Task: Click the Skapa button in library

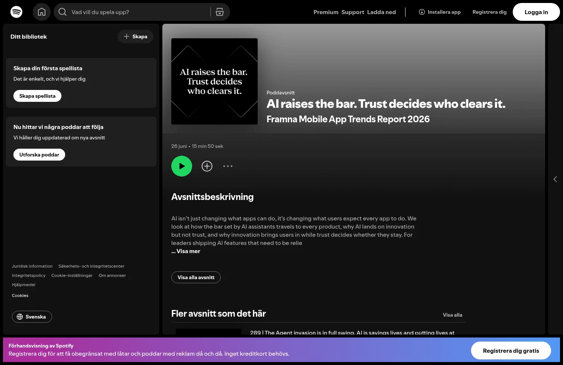Action: (x=136, y=36)
